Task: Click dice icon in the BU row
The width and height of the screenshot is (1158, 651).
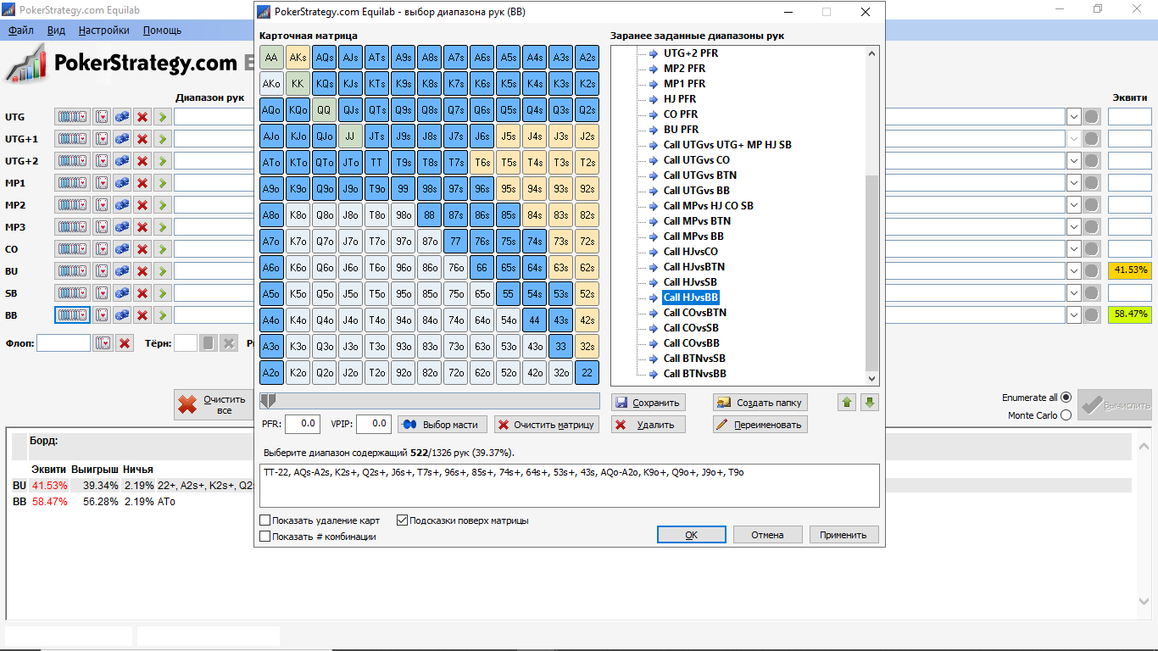Action: click(122, 271)
